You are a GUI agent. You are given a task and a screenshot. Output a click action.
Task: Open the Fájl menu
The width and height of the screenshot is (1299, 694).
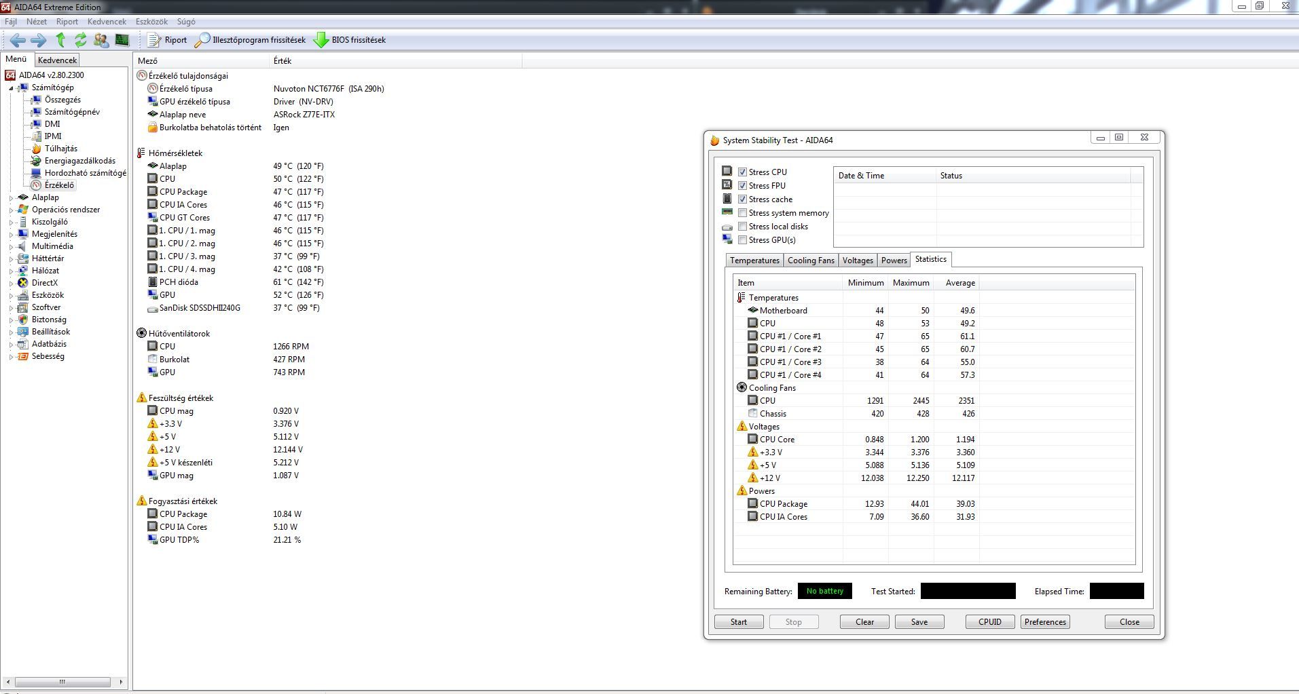[11, 22]
